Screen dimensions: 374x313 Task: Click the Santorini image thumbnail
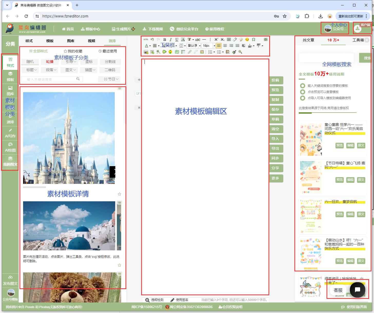(x=69, y=226)
